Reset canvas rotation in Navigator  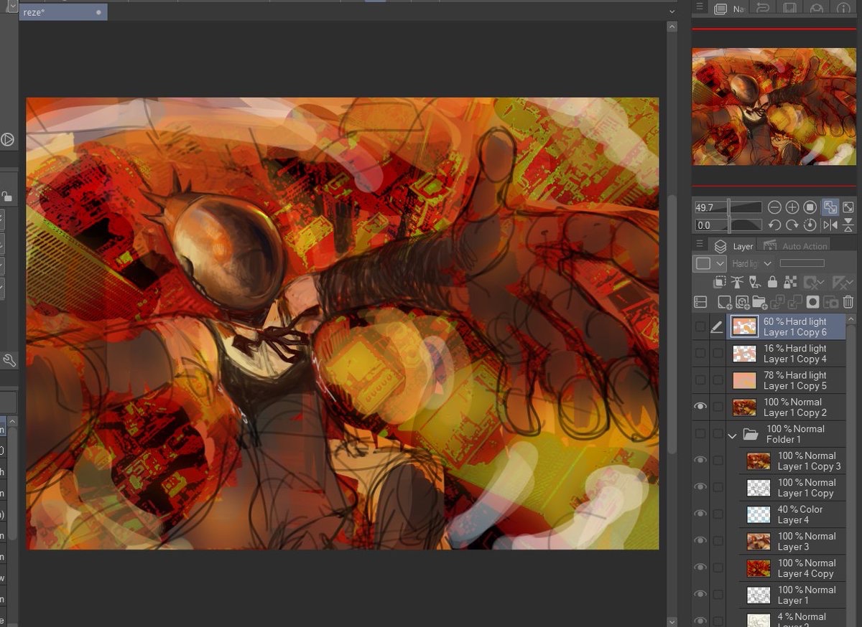pyautogui.click(x=810, y=225)
